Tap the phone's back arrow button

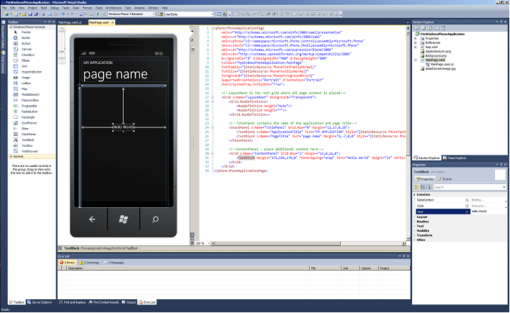(x=92, y=219)
